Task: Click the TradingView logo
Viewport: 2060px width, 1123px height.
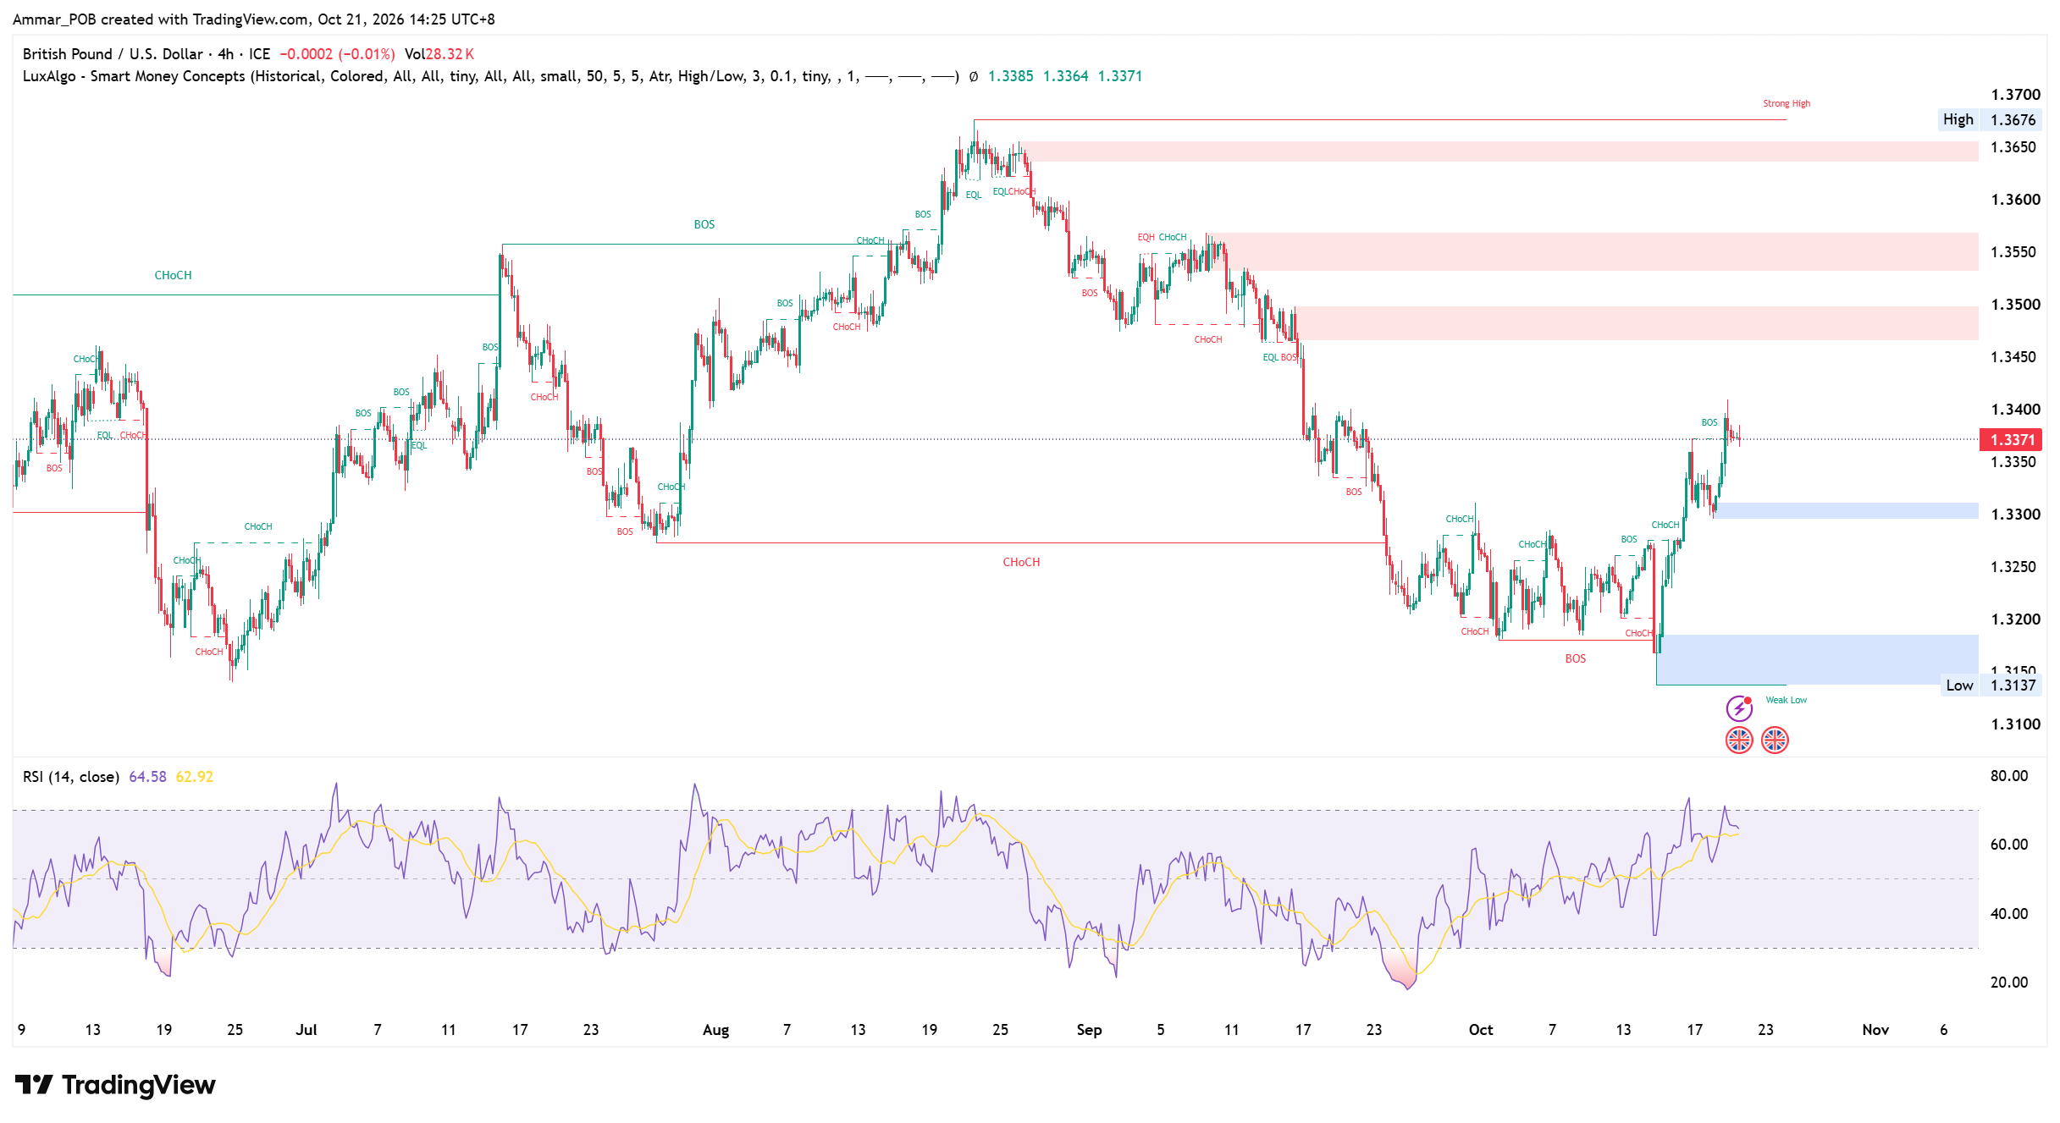Action: (x=115, y=1085)
